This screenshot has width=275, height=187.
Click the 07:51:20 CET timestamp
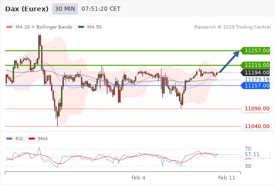(x=101, y=9)
